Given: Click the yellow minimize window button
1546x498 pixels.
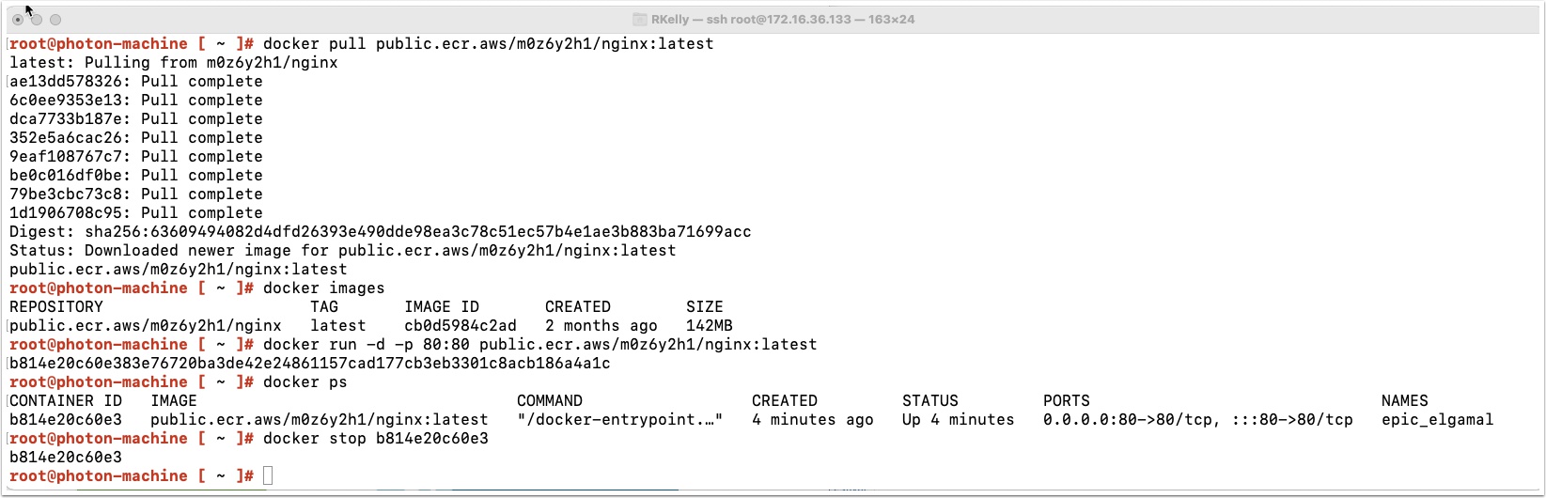Looking at the screenshot, I should (37, 19).
